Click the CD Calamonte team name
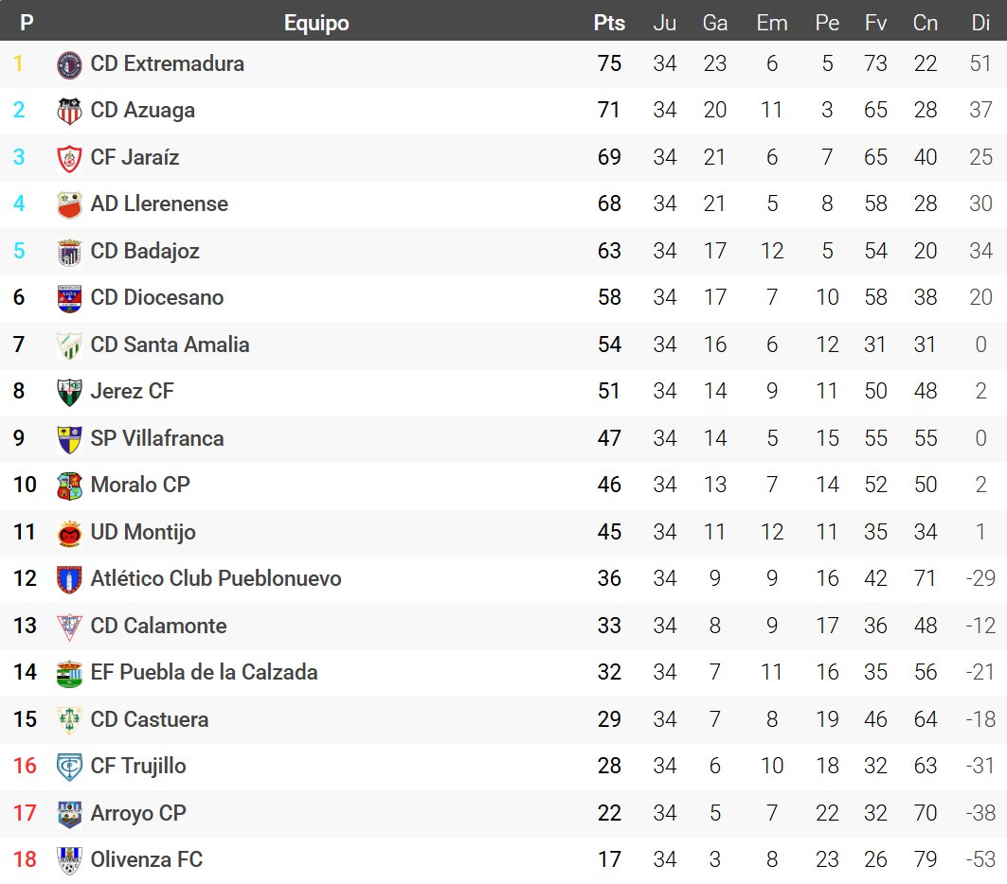This screenshot has width=1007, height=884. [x=158, y=626]
